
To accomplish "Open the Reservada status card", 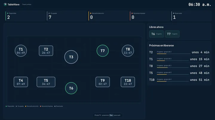I will 191,16.
